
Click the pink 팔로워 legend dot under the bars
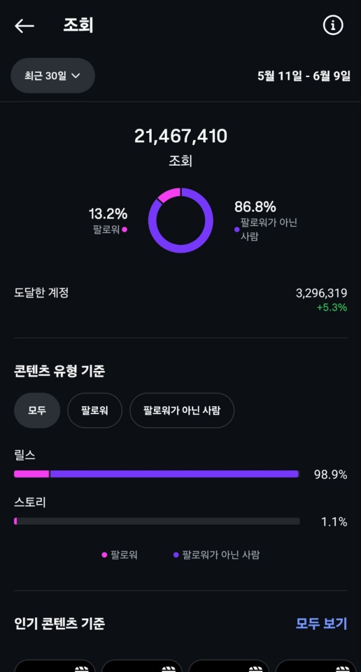tap(105, 555)
